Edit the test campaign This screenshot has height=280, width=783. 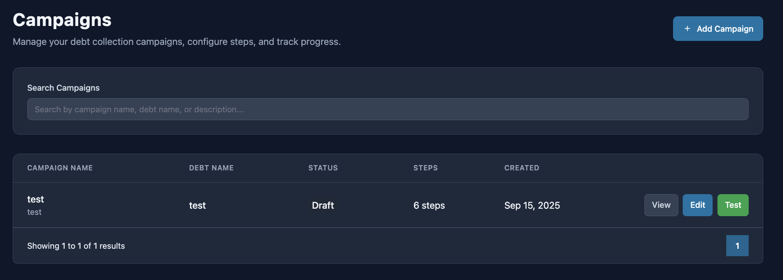(x=697, y=205)
